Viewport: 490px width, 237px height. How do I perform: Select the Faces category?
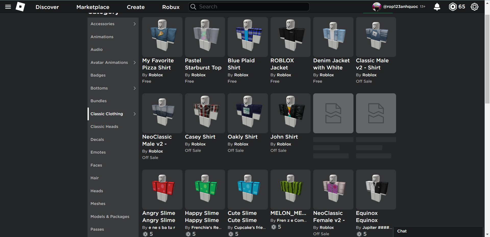pyautogui.click(x=96, y=165)
